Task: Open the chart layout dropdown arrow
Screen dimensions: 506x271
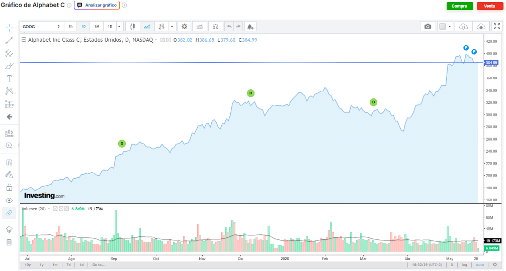Action: click(450, 27)
